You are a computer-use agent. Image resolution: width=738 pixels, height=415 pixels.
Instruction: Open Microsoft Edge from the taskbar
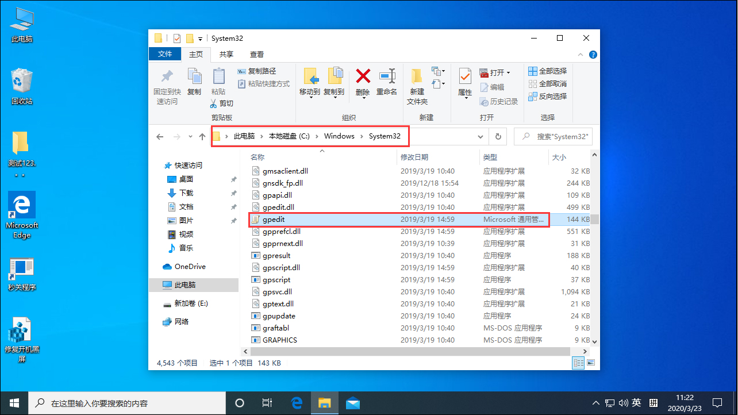coord(297,403)
